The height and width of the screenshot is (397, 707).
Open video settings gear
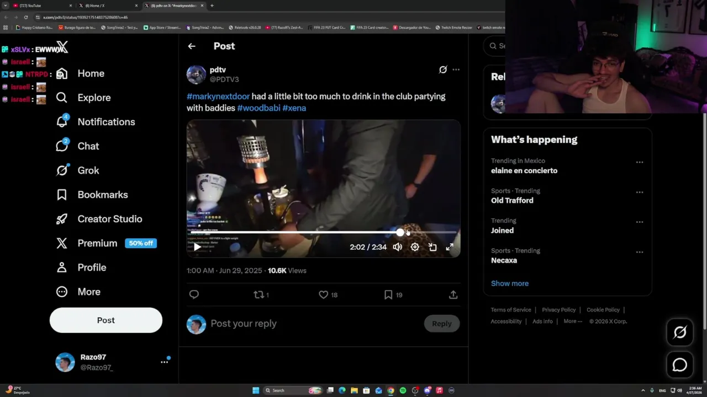coord(415,247)
